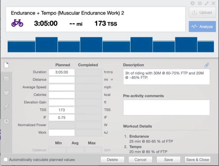Click the Cadence Avg field
Viewport: 219px width, 166px height.
coord(75,150)
